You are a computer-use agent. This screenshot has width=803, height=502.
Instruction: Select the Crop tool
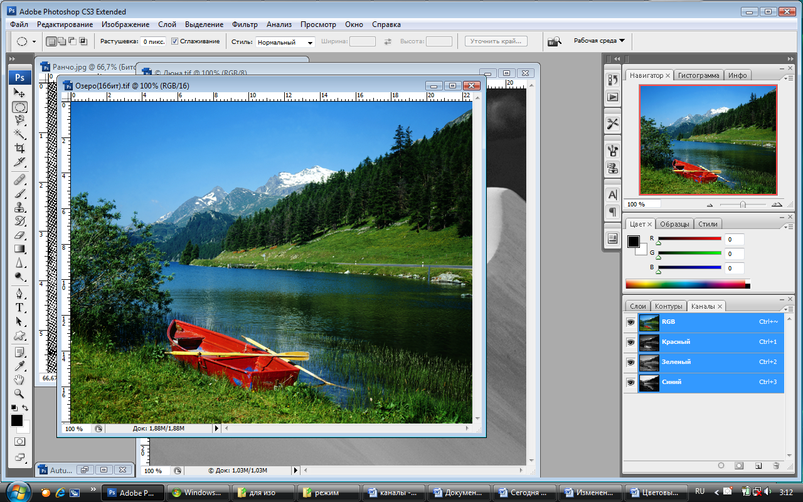[x=19, y=148]
